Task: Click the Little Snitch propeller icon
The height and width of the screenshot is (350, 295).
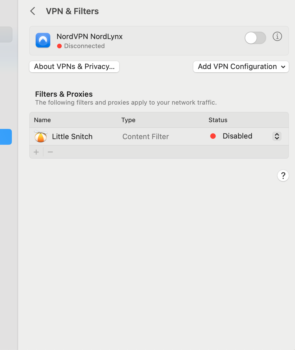Action: coord(41,136)
